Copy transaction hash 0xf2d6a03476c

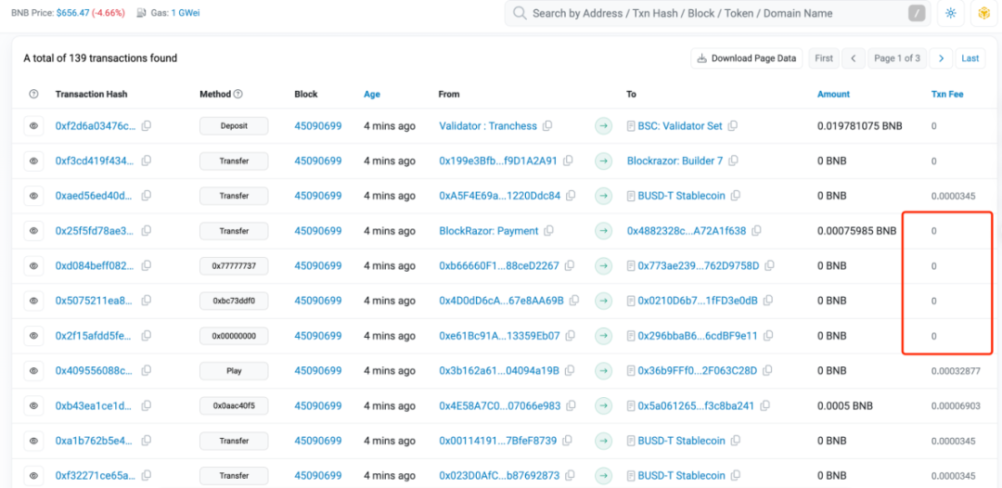point(146,126)
